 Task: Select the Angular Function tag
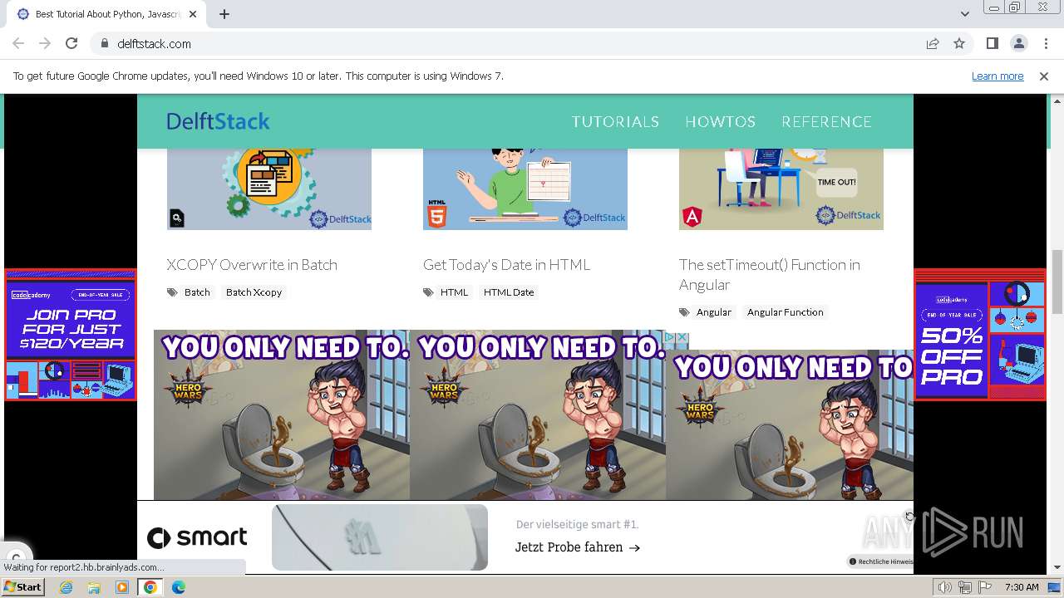(785, 312)
